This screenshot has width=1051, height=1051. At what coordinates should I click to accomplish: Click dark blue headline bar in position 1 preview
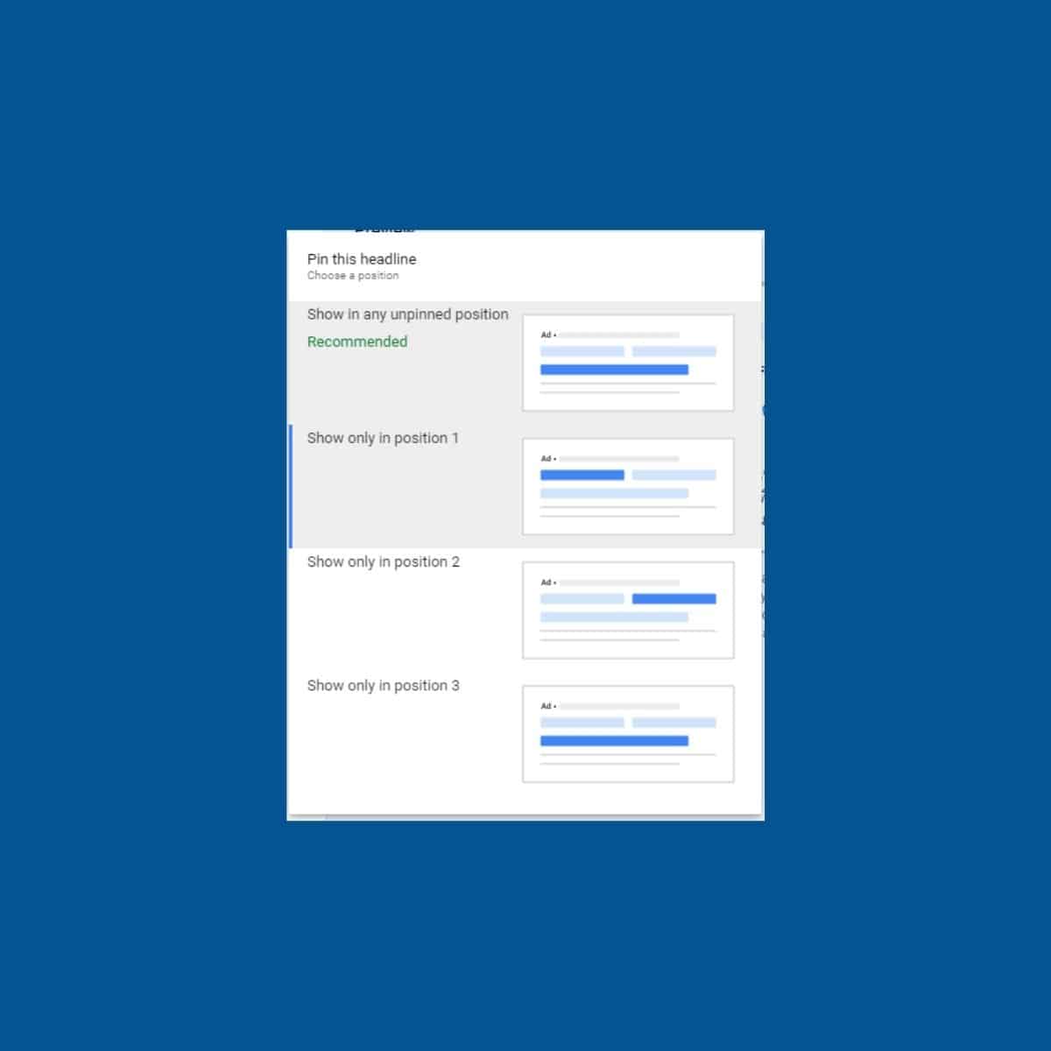click(x=582, y=475)
